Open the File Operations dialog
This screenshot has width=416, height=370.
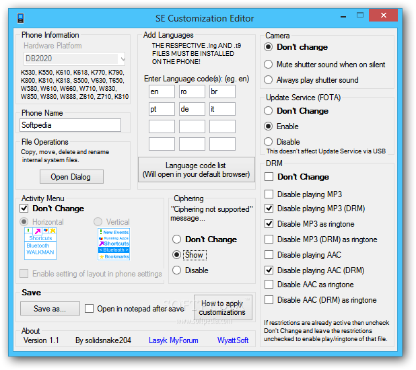[x=71, y=177]
